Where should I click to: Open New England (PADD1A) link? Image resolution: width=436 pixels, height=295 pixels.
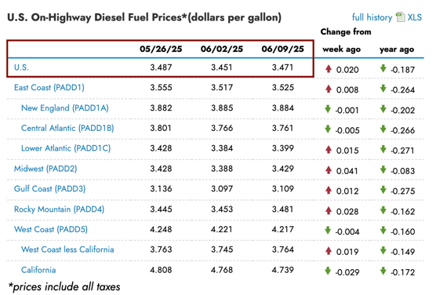[x=65, y=108]
